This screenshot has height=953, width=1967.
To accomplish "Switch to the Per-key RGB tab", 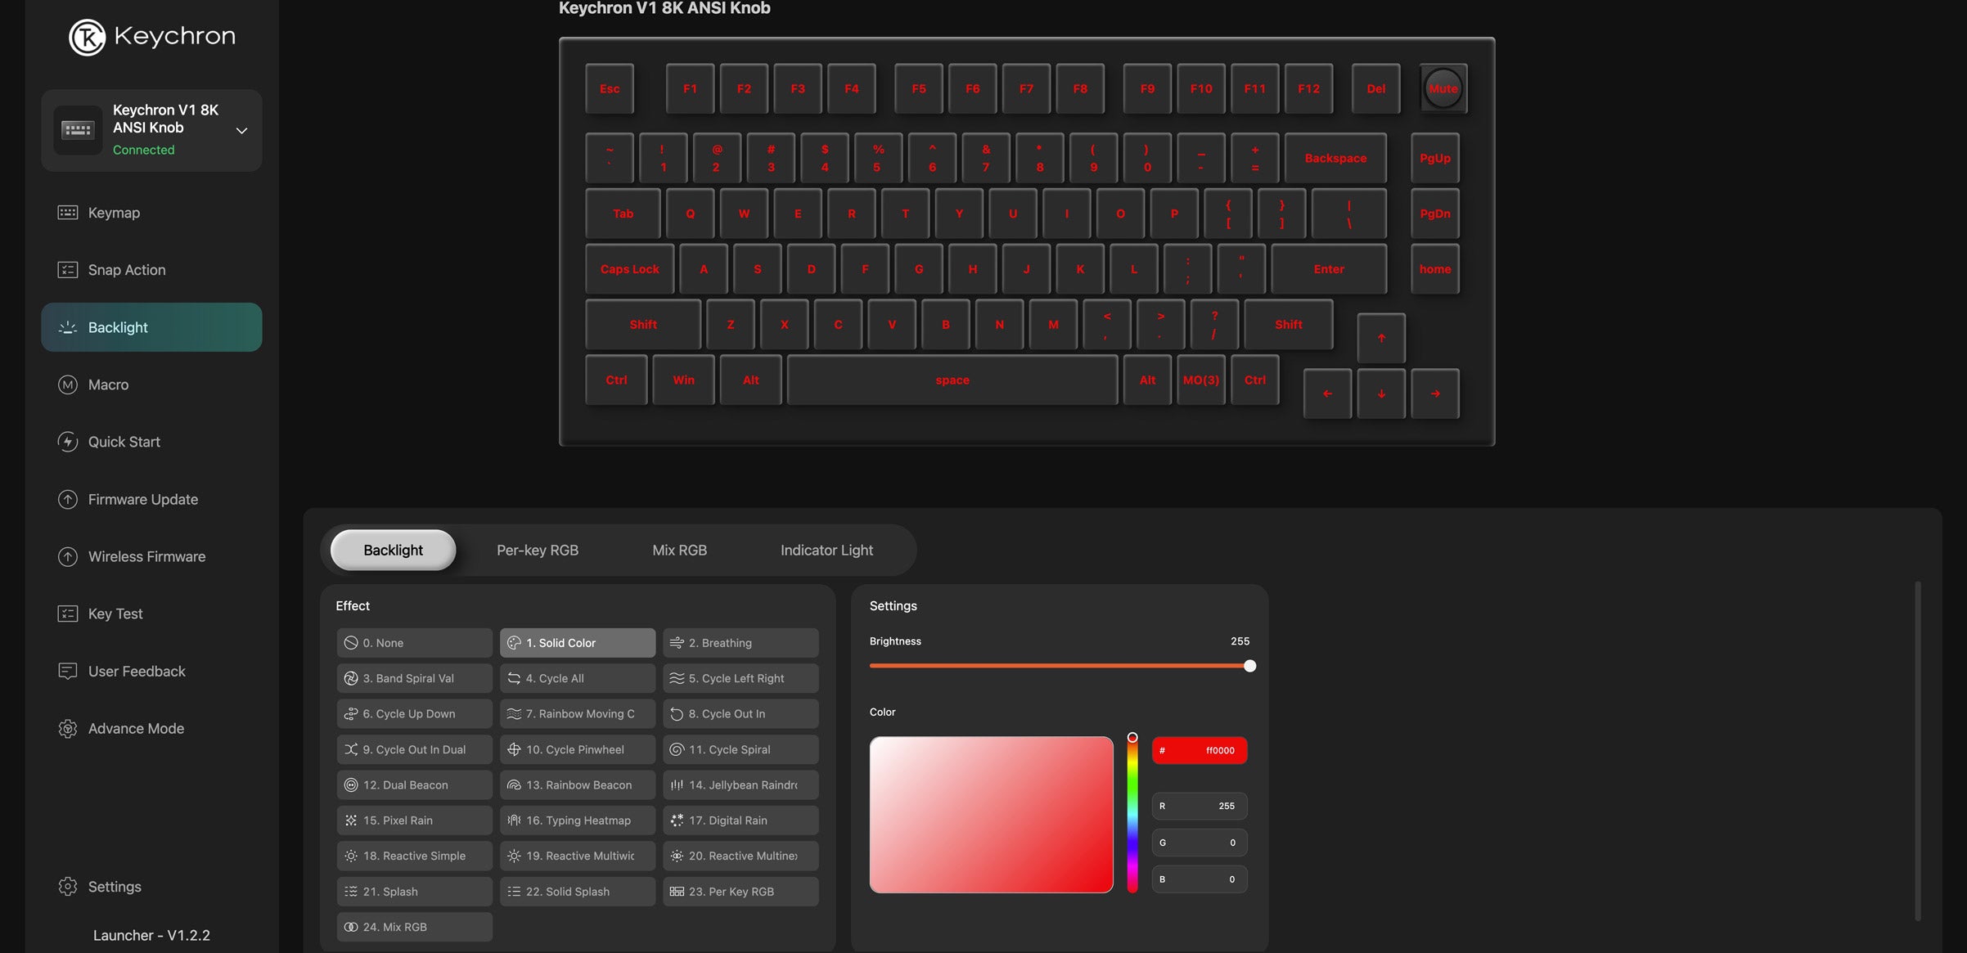I will (x=537, y=550).
